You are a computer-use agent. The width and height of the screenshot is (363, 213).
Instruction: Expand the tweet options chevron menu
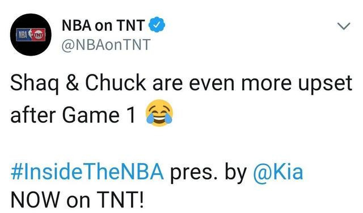coord(344,26)
